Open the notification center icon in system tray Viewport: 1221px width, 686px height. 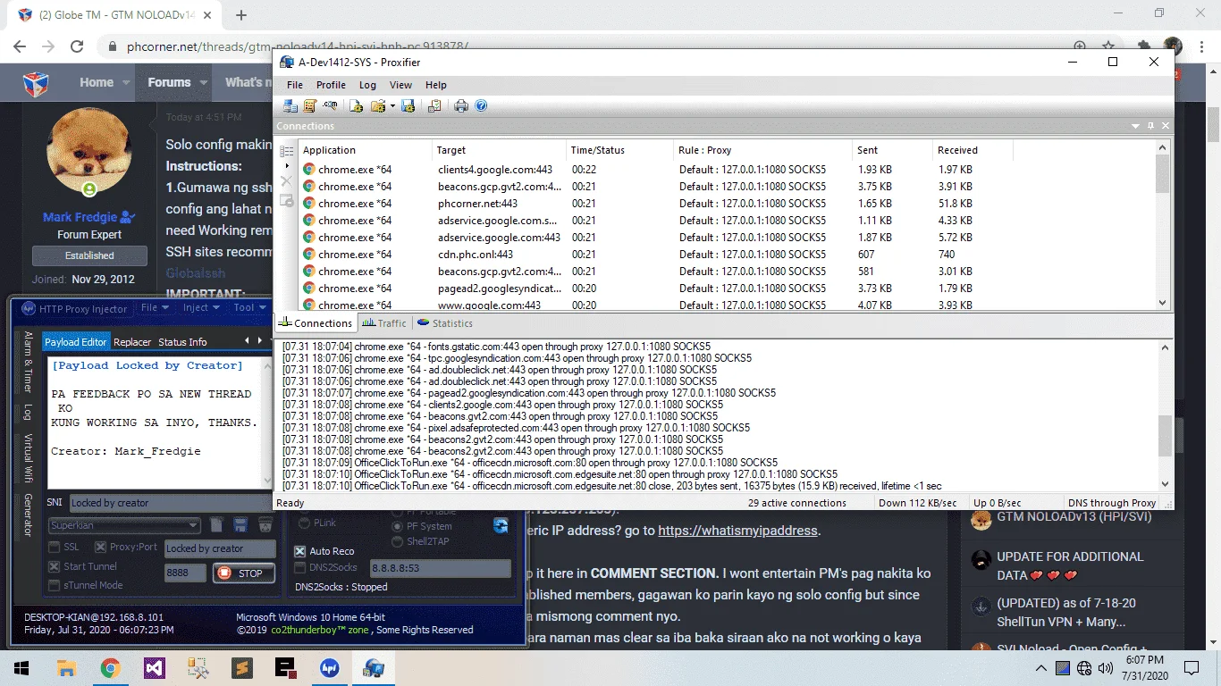1192,668
